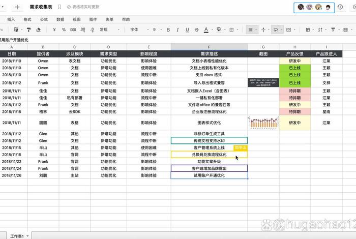Viewport: 356px width, 239px height.
Task: Toggle italic formatting
Action: tap(177, 29)
